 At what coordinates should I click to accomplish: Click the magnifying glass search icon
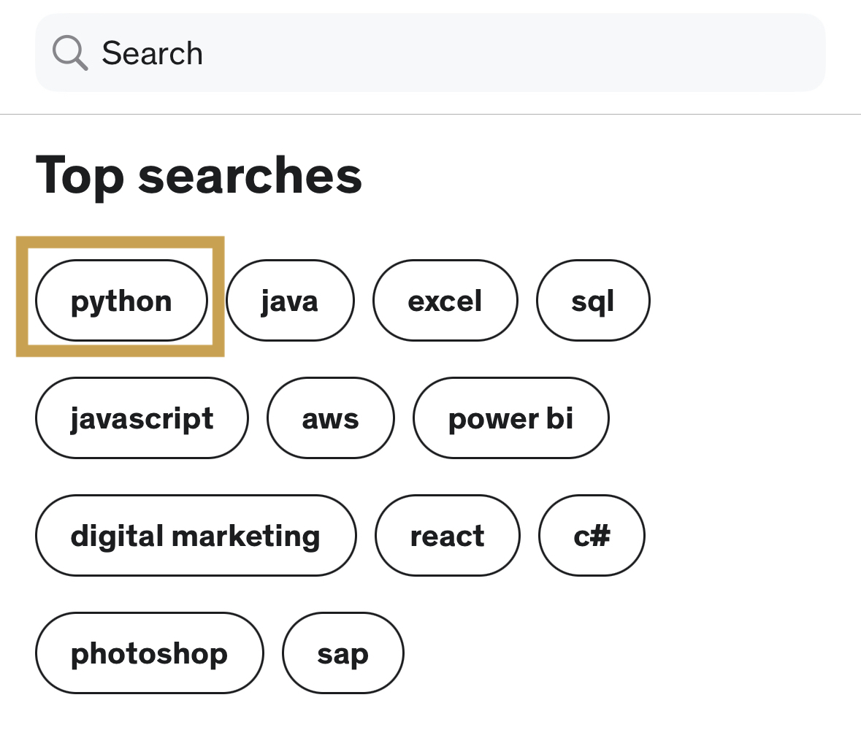click(x=70, y=53)
